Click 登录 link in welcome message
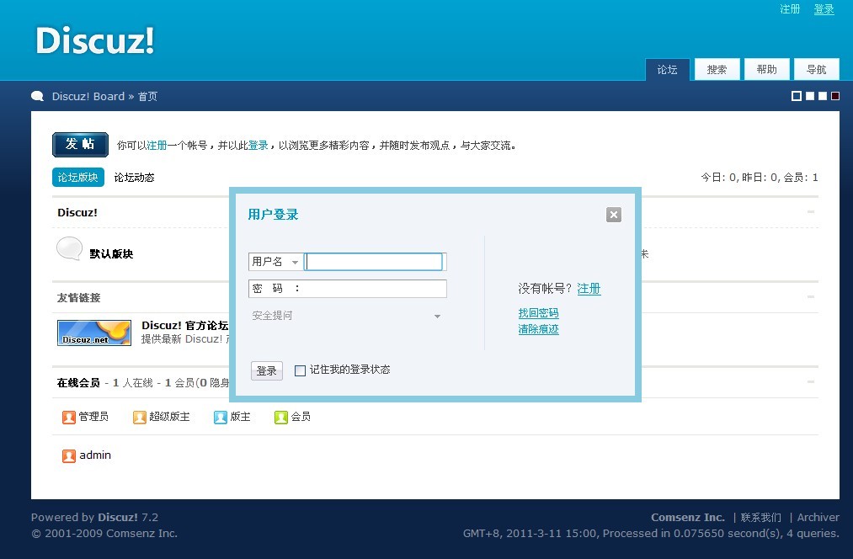This screenshot has width=853, height=559. click(259, 146)
